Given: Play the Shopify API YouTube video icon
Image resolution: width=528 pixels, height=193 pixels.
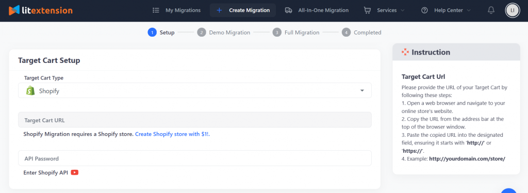Looking at the screenshot, I should [75, 172].
